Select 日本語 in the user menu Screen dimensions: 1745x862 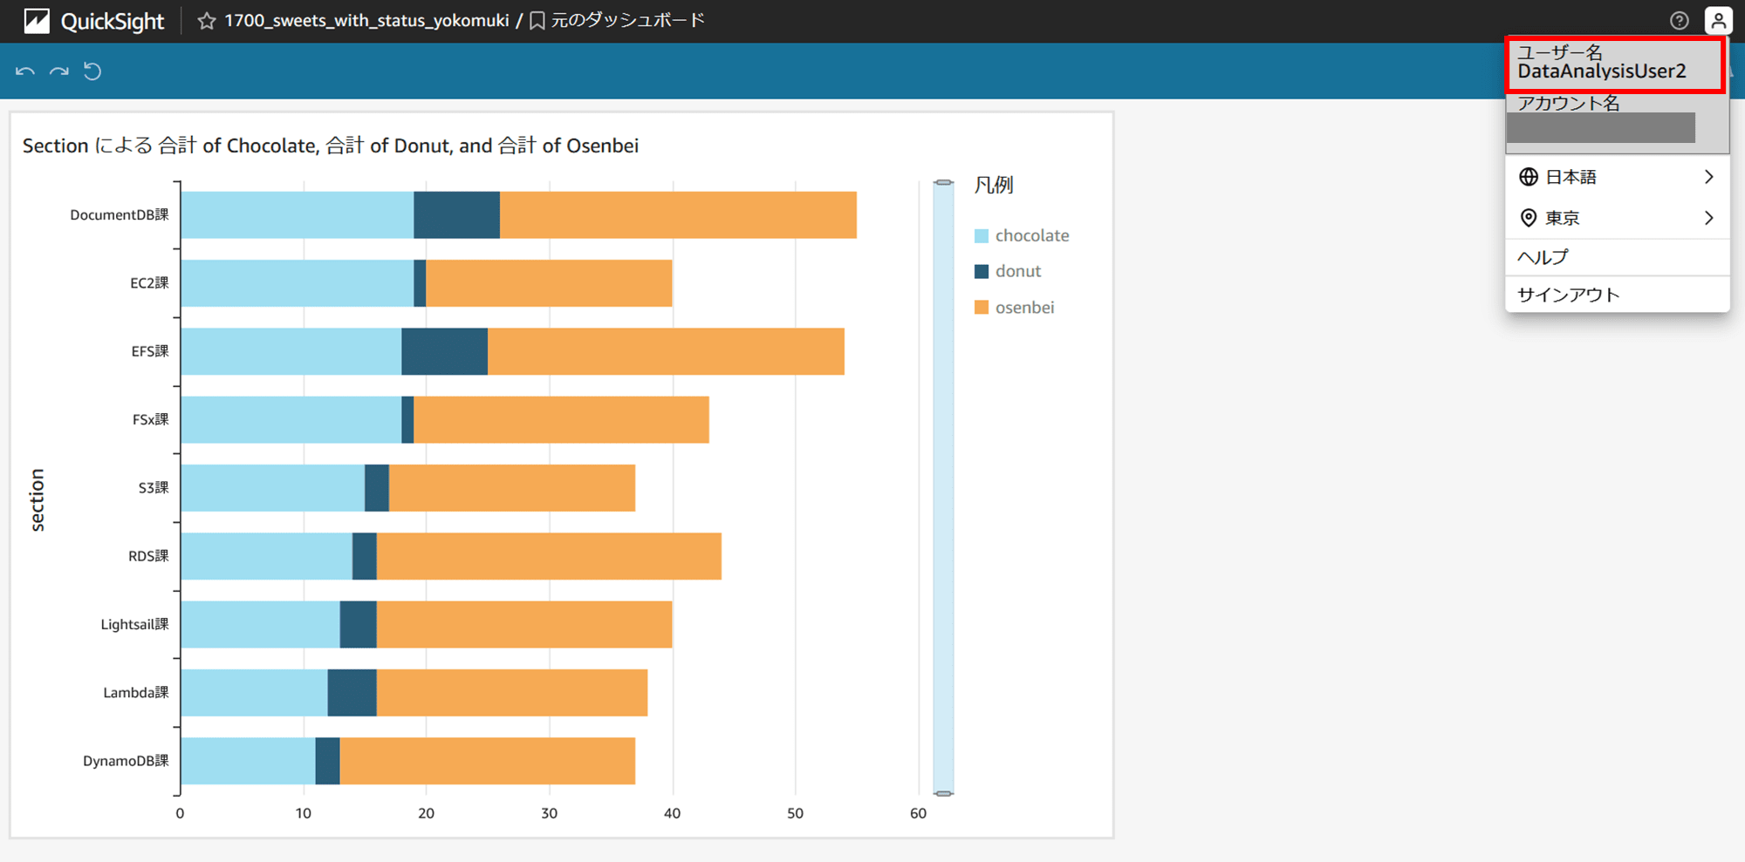click(1617, 177)
